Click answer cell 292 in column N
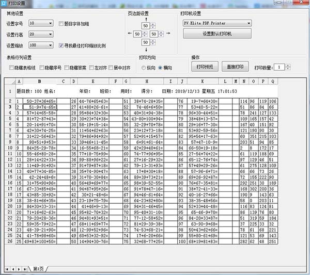The height and width of the screenshot is (275, 310). pos(244,183)
